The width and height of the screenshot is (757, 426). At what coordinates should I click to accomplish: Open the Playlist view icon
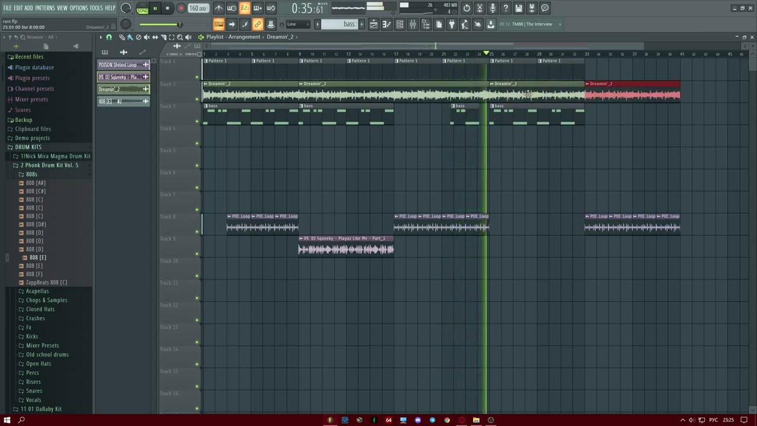[x=374, y=24]
